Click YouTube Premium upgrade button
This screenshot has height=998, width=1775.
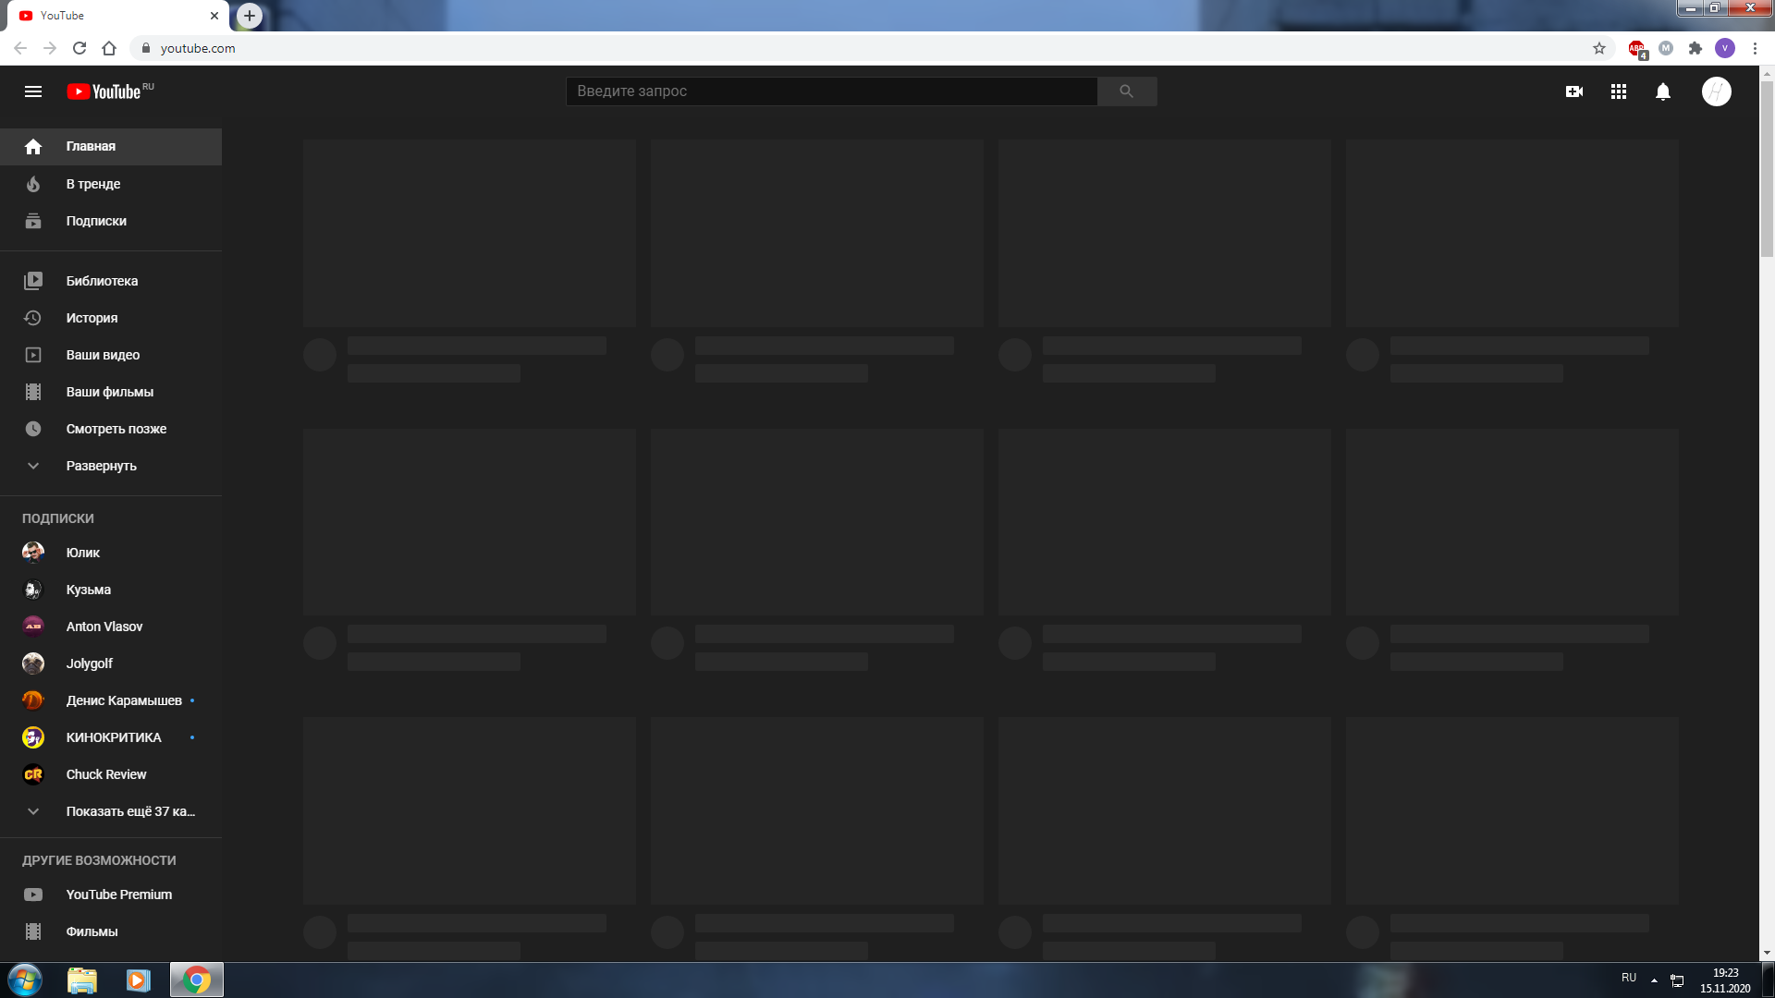118,894
